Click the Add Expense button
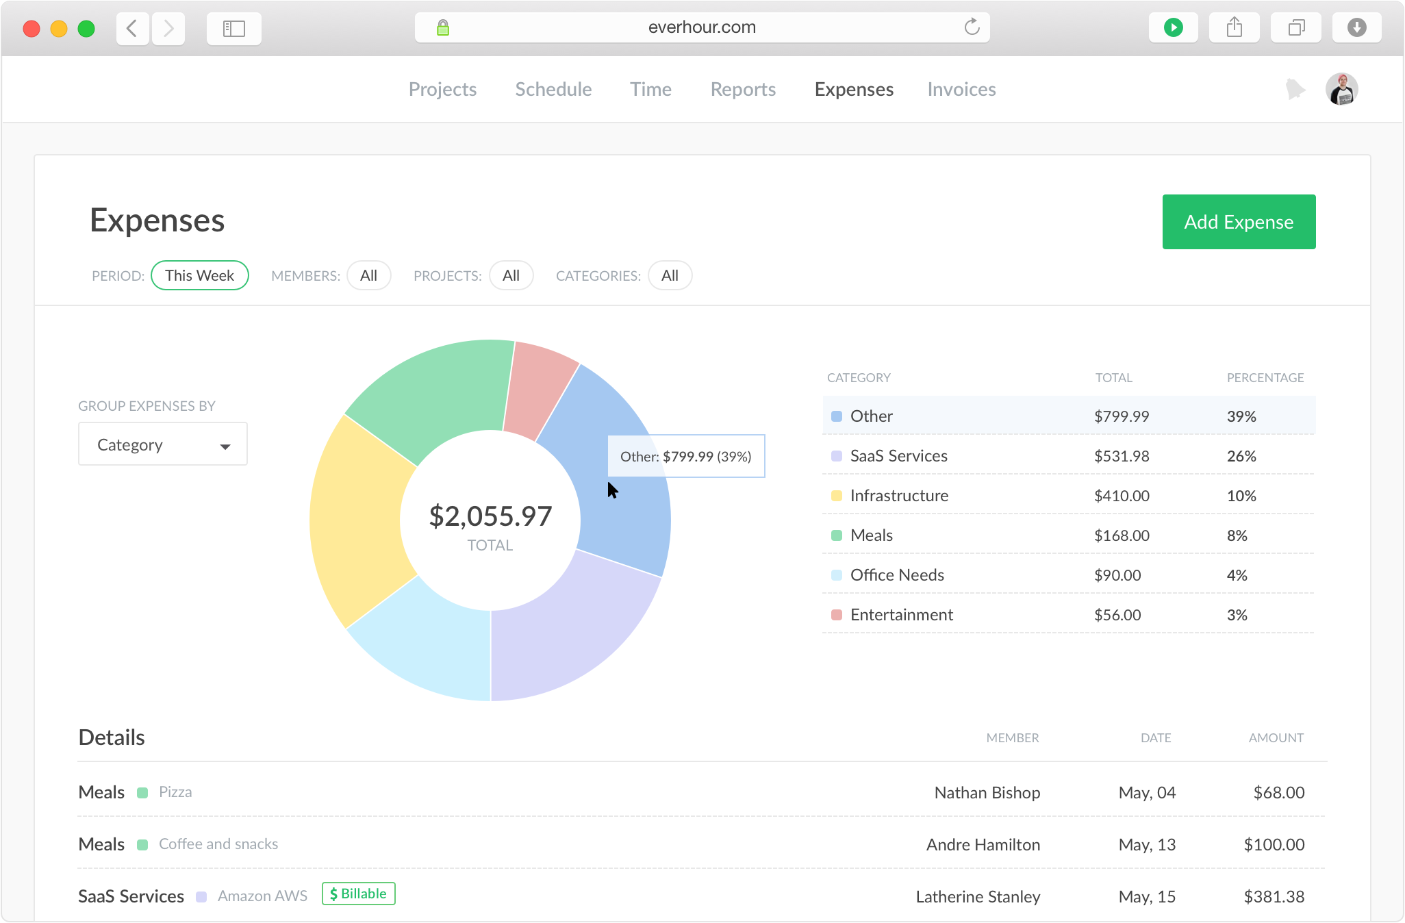The image size is (1405, 923). [1239, 222]
